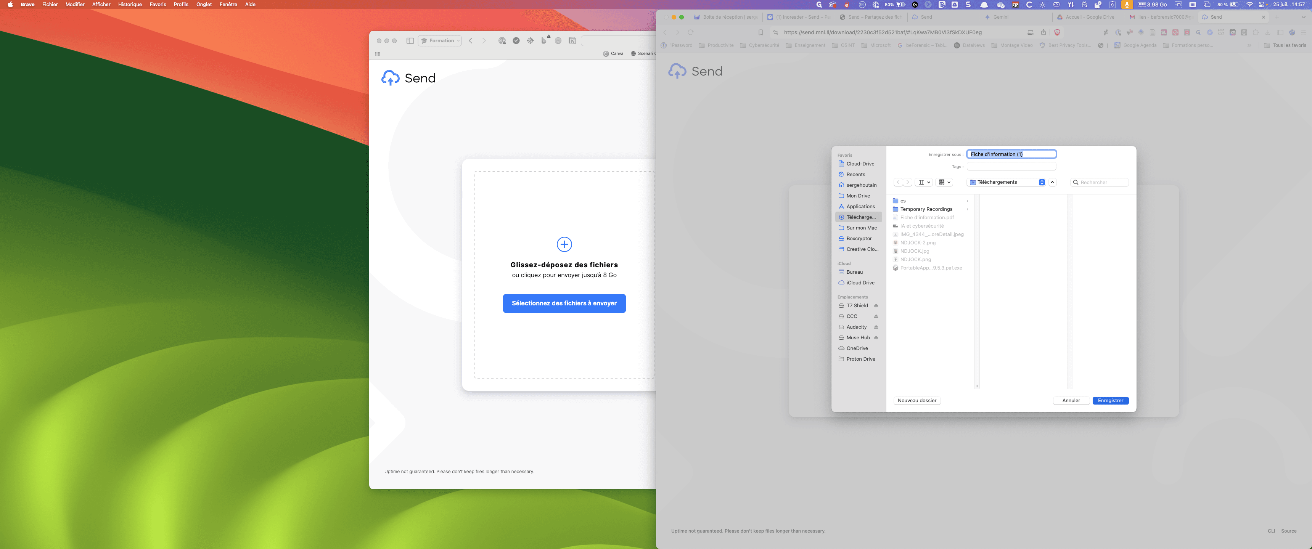Image resolution: width=1312 pixels, height=549 pixels.
Task: Switch to the Gemini tab
Action: (1000, 17)
